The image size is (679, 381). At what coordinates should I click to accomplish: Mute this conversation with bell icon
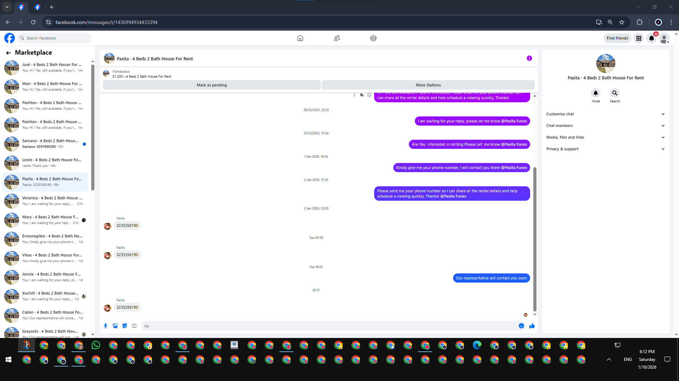point(596,93)
